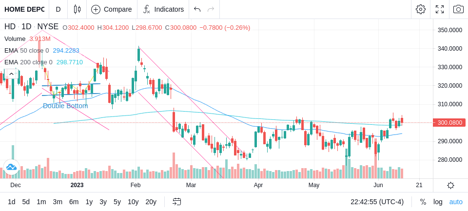
Task: Click the 320.0000 price axis label
Action: pyautogui.click(x=450, y=86)
